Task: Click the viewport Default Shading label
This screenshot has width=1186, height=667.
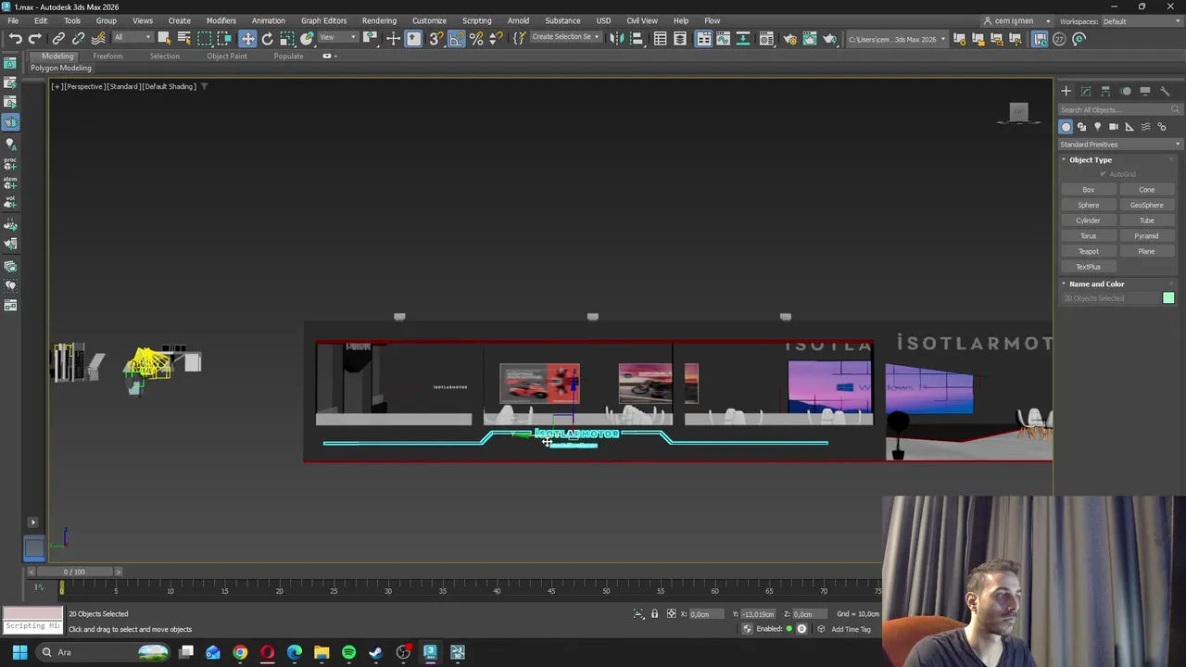Action: point(170,86)
